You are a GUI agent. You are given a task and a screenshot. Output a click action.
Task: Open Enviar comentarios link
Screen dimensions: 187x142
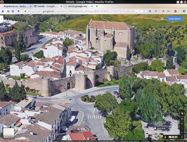click(158, 141)
